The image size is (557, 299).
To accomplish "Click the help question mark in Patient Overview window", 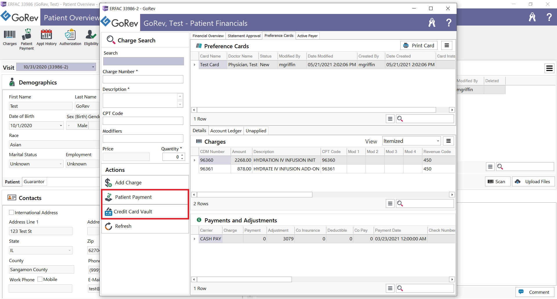I will coord(549,17).
